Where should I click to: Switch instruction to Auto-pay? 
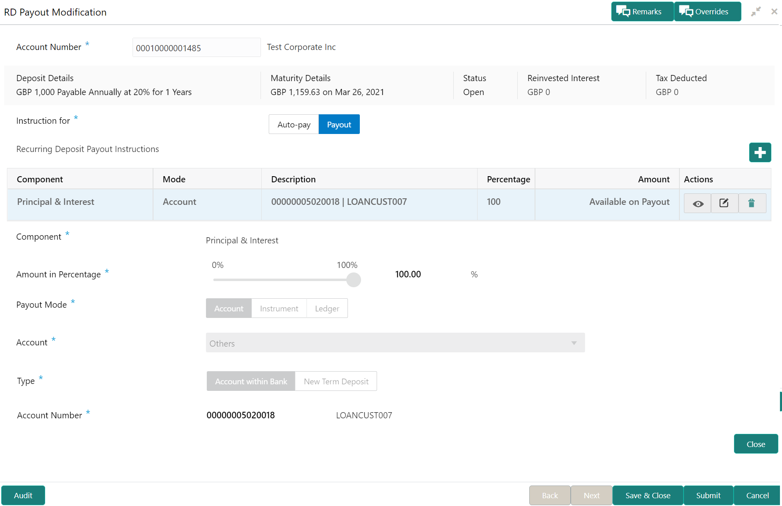[x=294, y=124]
